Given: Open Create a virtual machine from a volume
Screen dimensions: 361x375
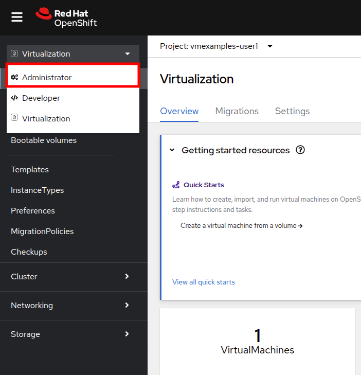Looking at the screenshot, I should click(x=241, y=225).
